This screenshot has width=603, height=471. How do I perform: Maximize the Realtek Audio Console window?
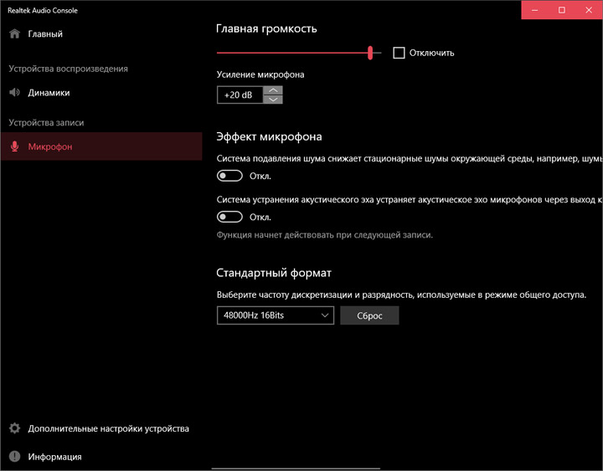561,10
